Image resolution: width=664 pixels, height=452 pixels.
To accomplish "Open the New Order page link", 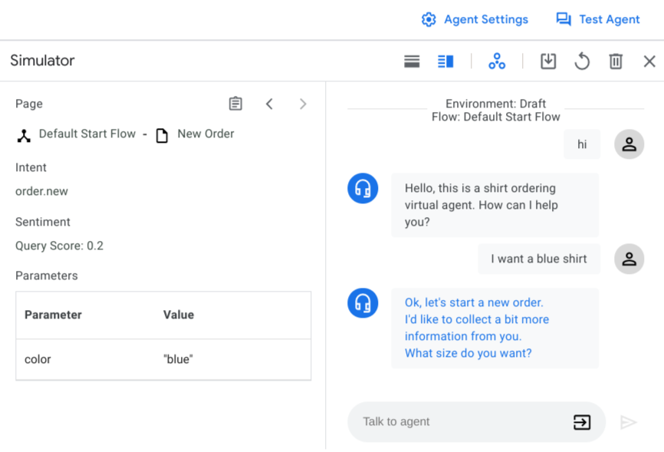I will [x=205, y=134].
